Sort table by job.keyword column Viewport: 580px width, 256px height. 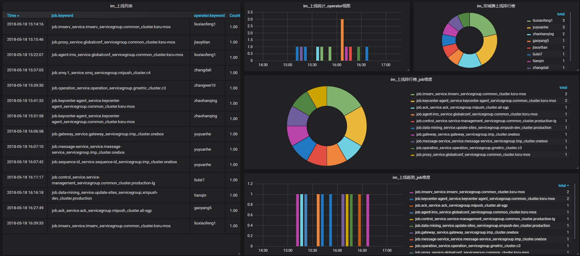pyautogui.click(x=62, y=15)
